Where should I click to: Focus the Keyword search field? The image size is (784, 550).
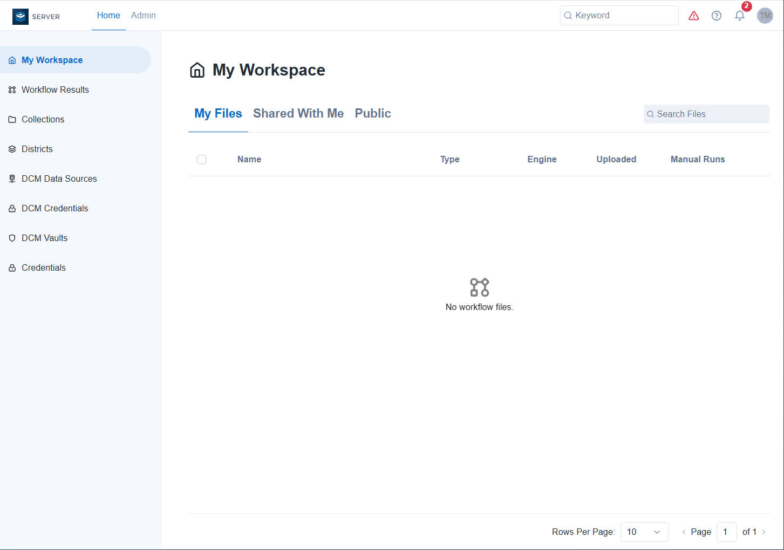(x=619, y=16)
